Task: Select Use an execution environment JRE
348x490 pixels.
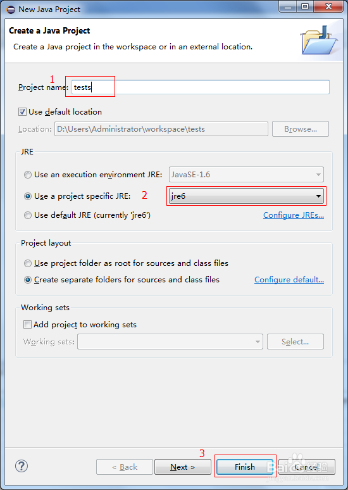Action: 28,175
